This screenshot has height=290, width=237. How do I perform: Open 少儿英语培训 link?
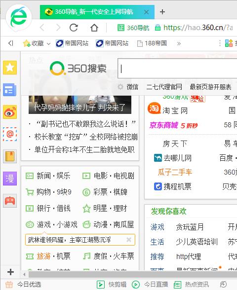[197, 242]
